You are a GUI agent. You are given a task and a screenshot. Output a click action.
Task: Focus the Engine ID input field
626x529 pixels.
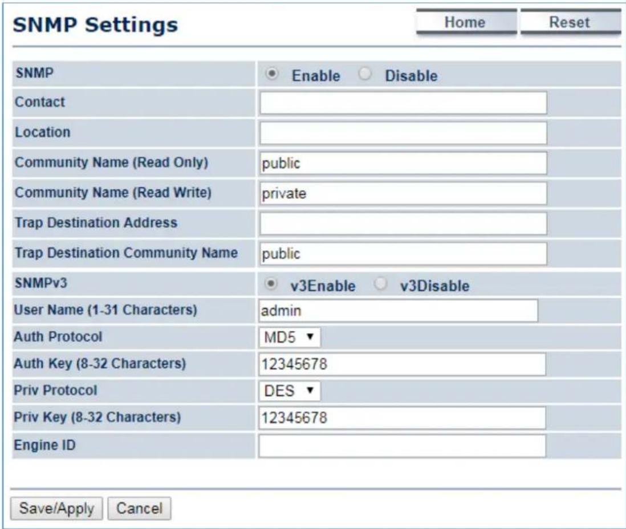pyautogui.click(x=402, y=446)
